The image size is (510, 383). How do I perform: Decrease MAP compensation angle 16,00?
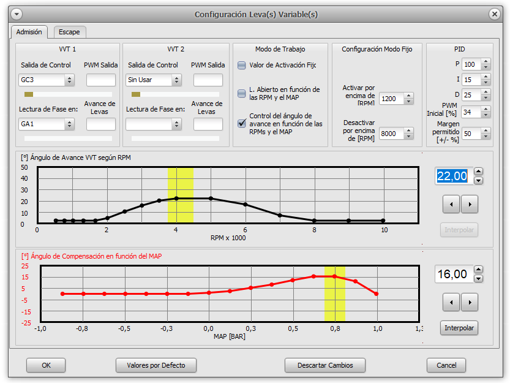[478, 279]
